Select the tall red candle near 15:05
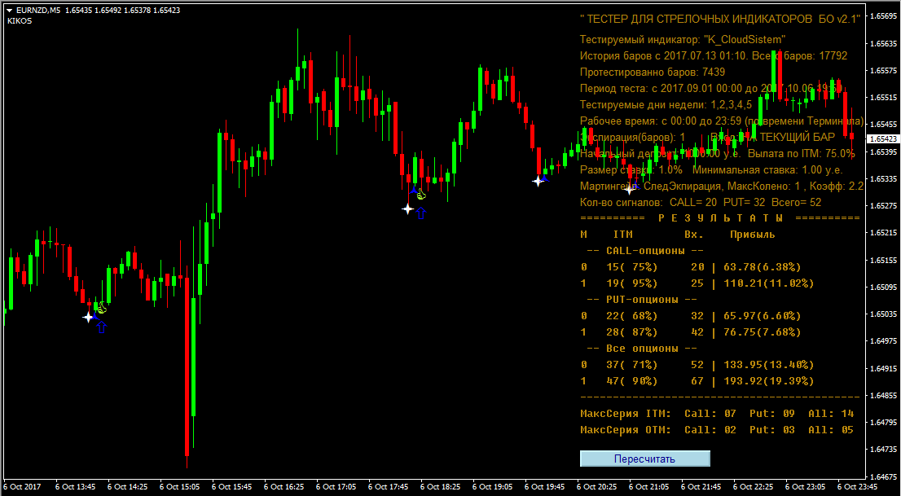 point(187,367)
